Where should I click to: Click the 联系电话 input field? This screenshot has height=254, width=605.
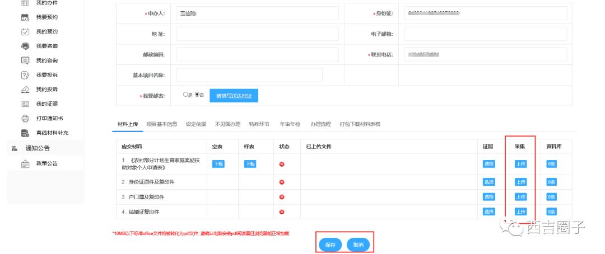point(485,54)
